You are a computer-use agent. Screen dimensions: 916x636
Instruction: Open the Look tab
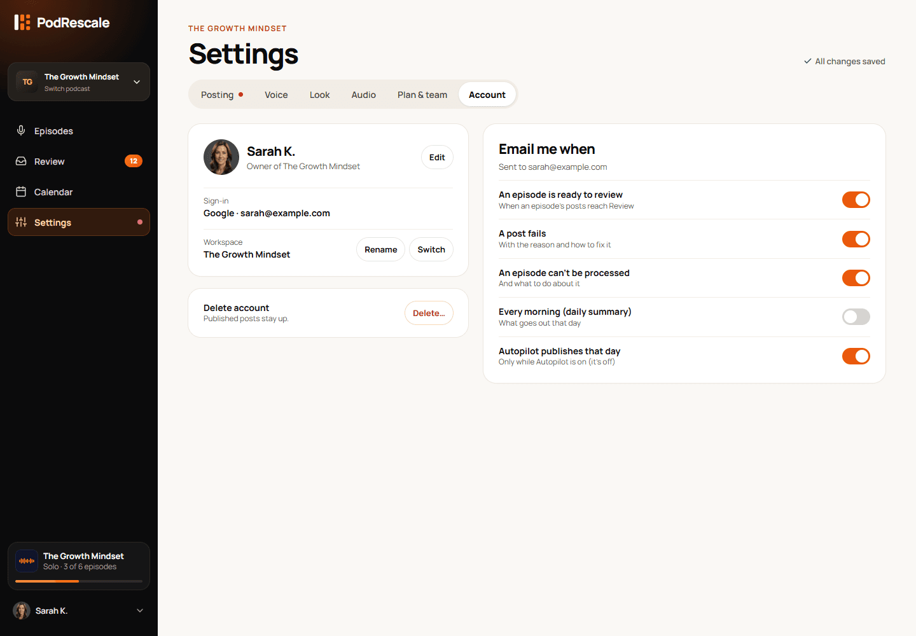320,95
